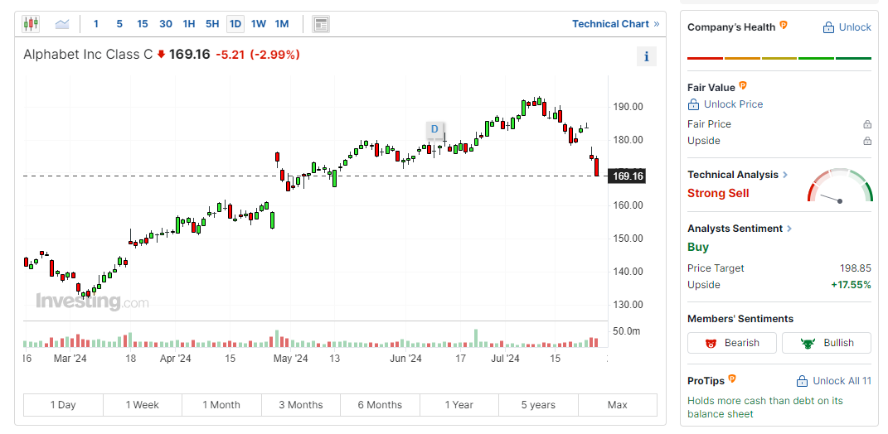Click the red down arrow next to 169.16
The width and height of the screenshot is (888, 434).
click(161, 55)
